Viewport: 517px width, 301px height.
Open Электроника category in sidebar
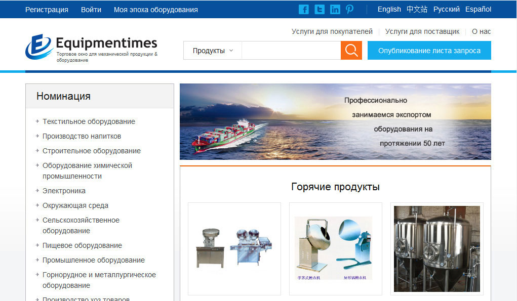64,191
